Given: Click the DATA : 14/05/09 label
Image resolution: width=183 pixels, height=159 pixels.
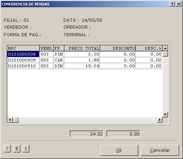Looking at the screenshot, I should (x=83, y=20).
